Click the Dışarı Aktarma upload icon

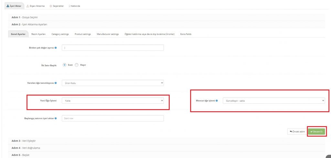tap(28, 6)
